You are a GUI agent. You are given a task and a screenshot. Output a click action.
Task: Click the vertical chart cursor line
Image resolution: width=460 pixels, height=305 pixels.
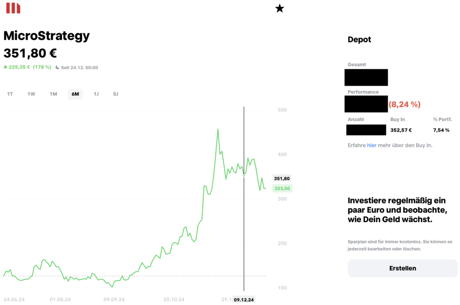[244, 199]
